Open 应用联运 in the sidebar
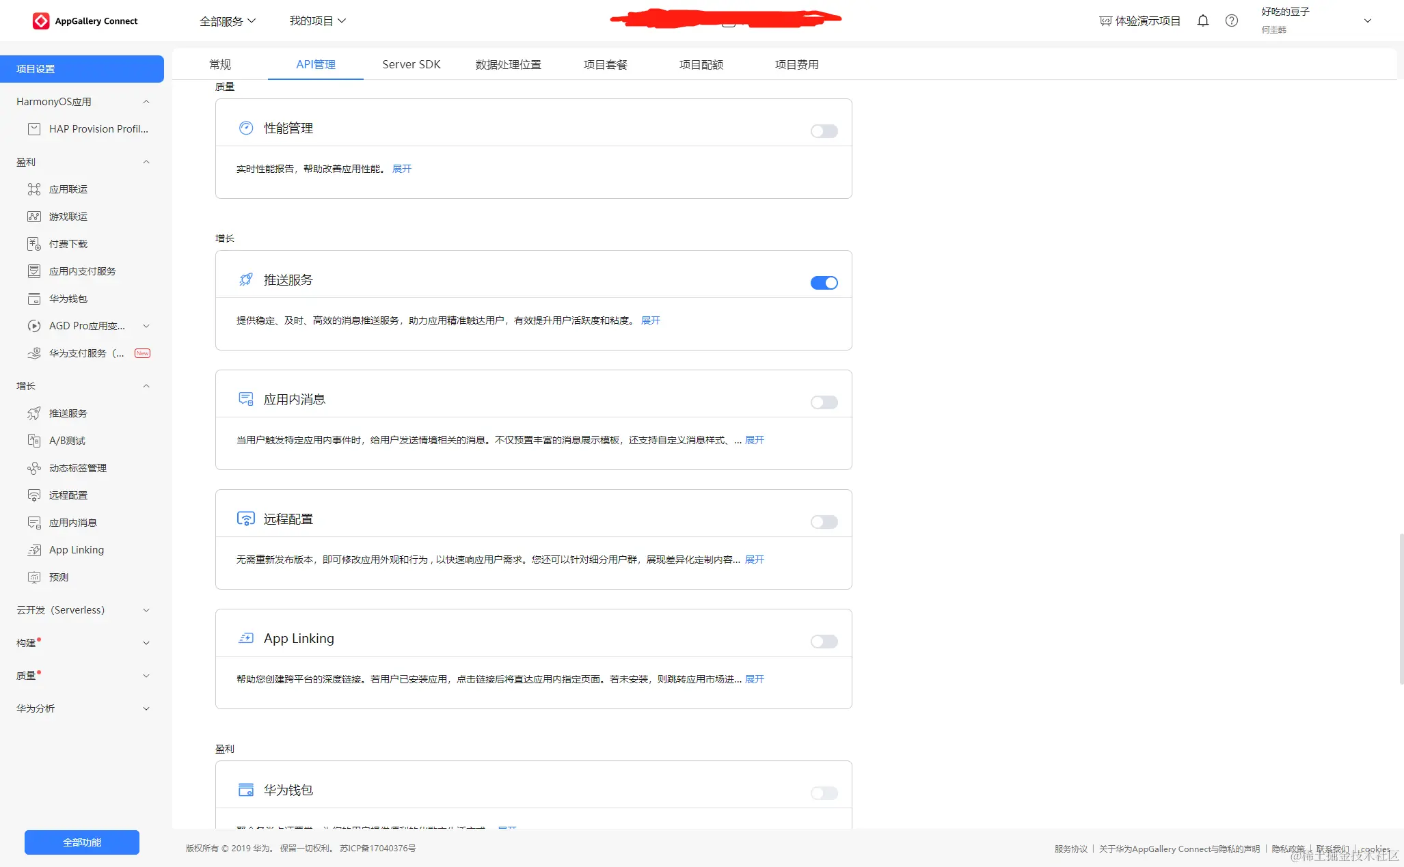 point(68,189)
